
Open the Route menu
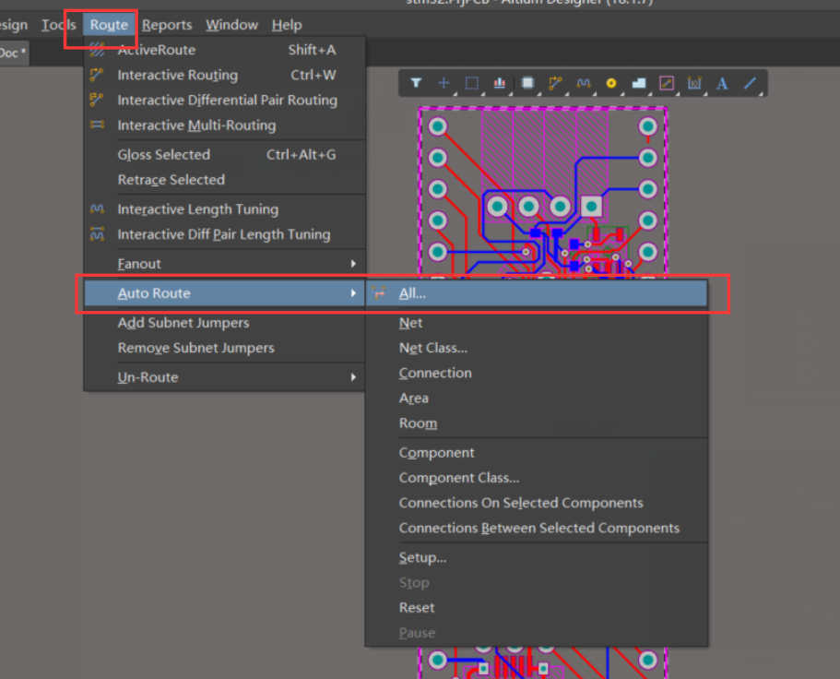(x=109, y=25)
